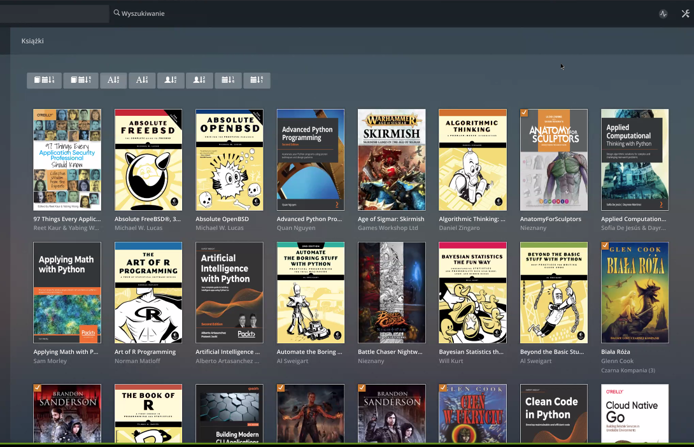Click the 'Automate the Boring ...' title link
Image resolution: width=694 pixels, height=447 pixels.
[x=309, y=352]
